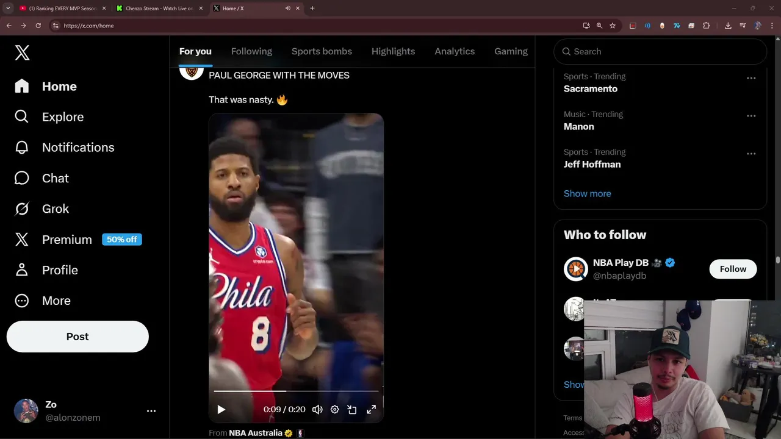Open the Extensions puzzle menu

707,26
